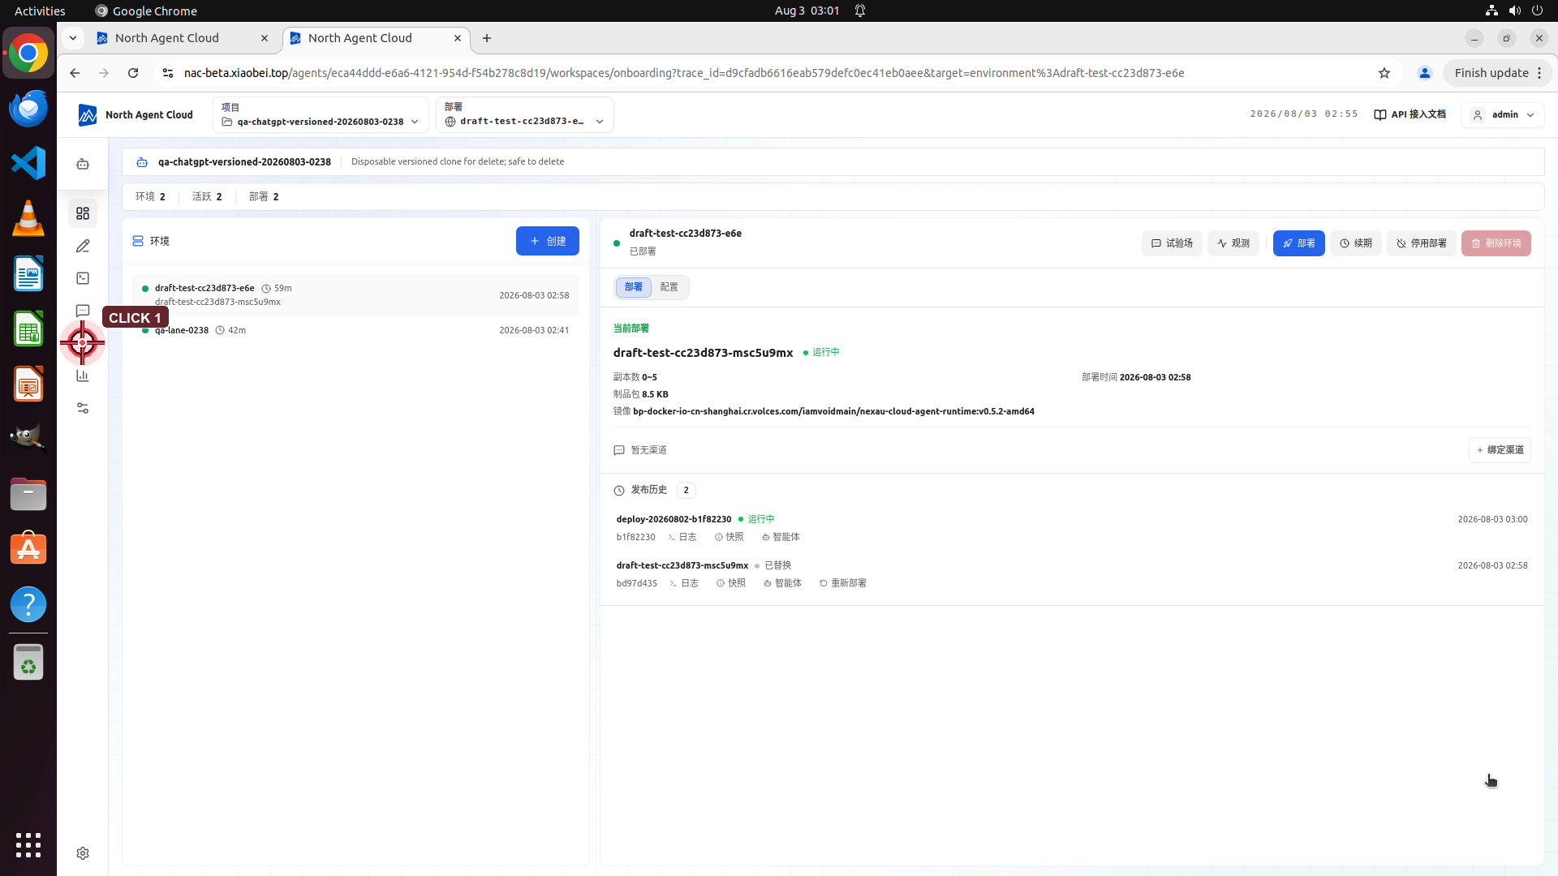Click the browser address bar URL
Viewport: 1558px width, 876px height.
684,73
